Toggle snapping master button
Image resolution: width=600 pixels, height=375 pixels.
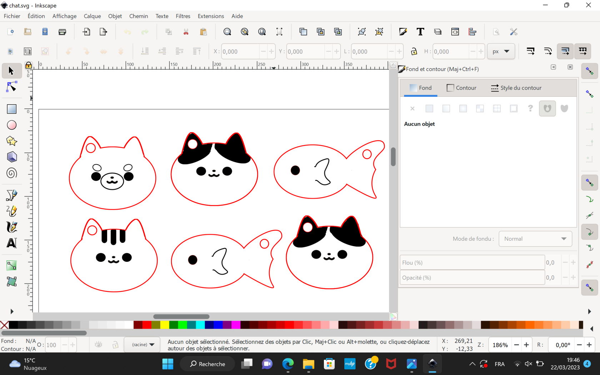(x=590, y=71)
